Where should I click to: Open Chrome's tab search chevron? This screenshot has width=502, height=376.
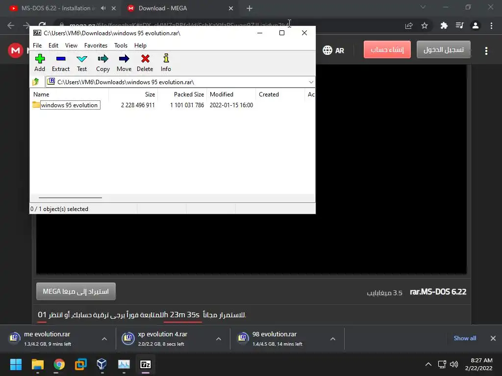tap(423, 7)
